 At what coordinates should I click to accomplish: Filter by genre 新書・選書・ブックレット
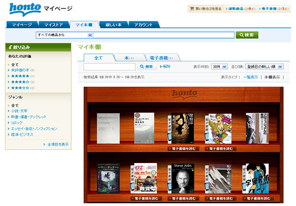29,117
